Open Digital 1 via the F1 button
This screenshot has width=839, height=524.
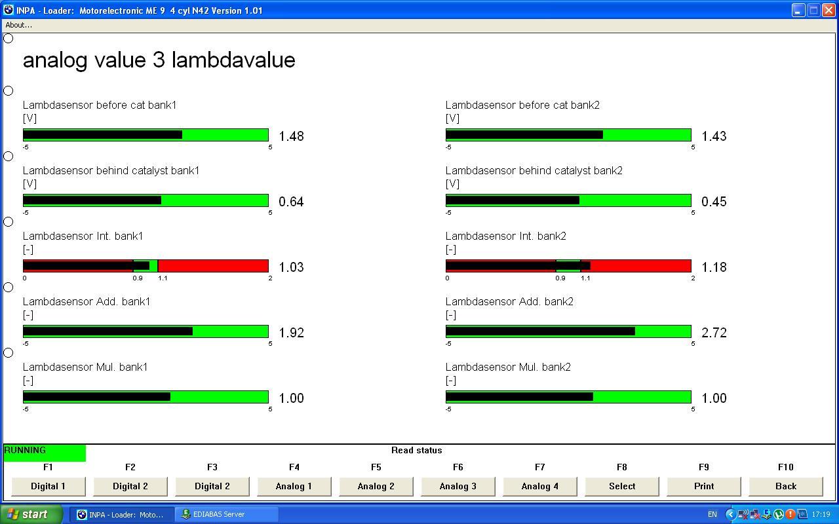48,486
